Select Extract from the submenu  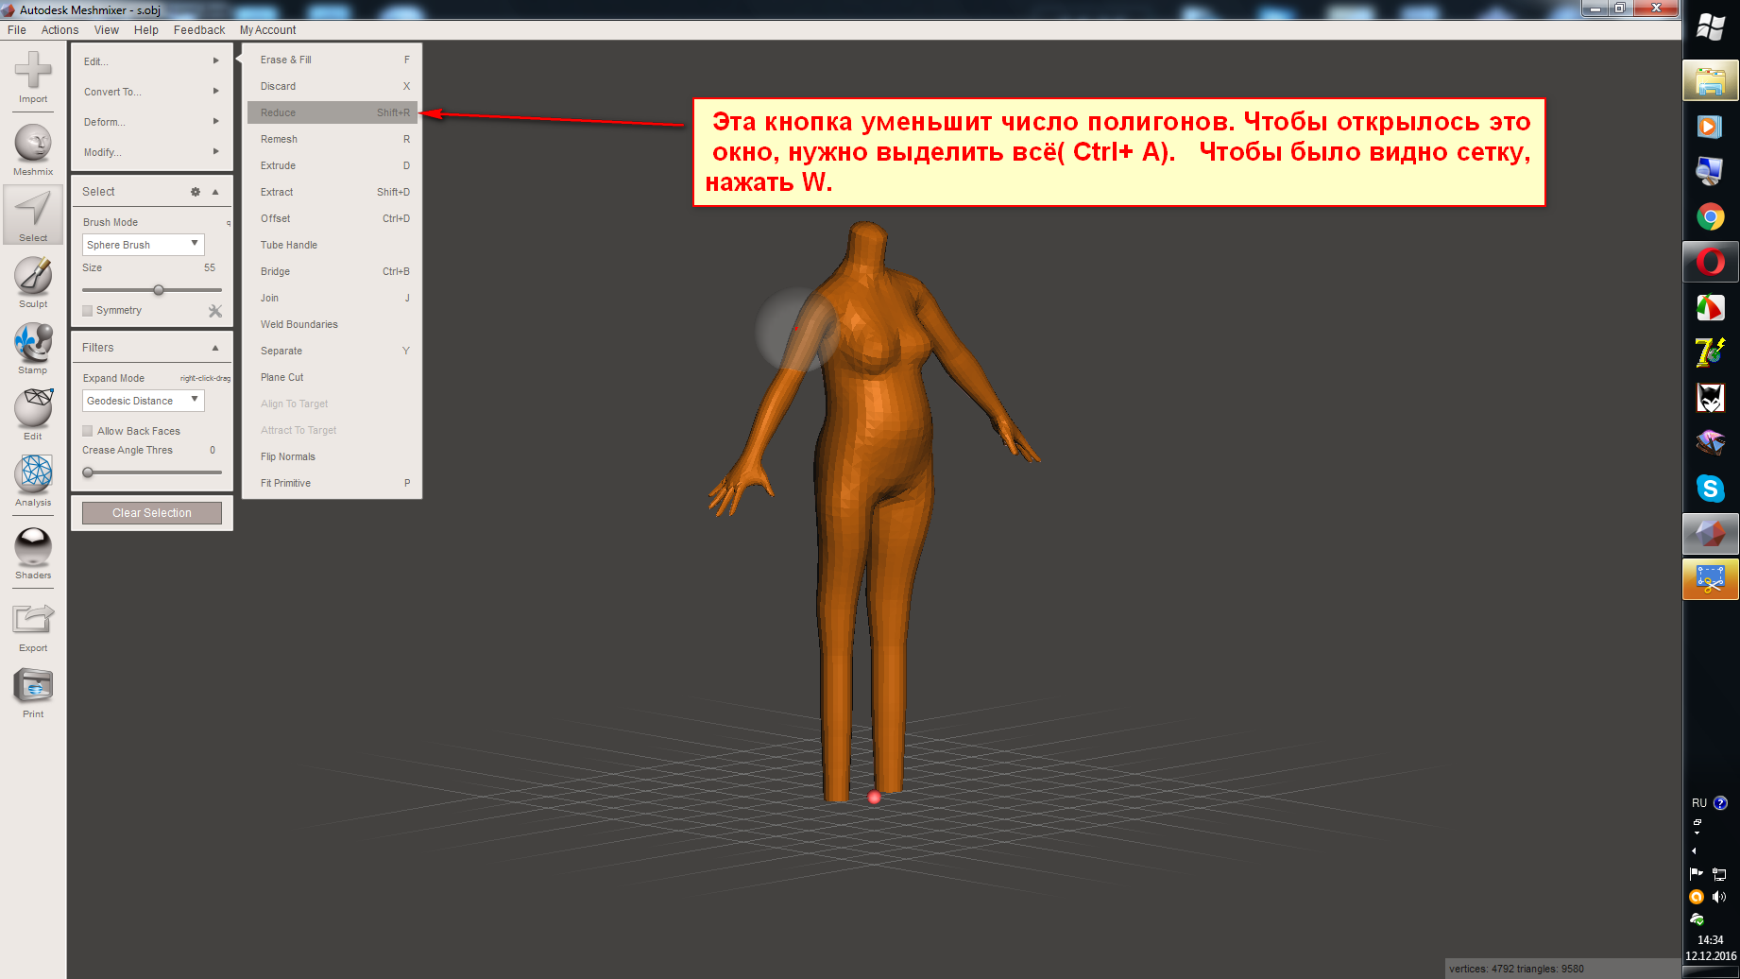coord(333,192)
